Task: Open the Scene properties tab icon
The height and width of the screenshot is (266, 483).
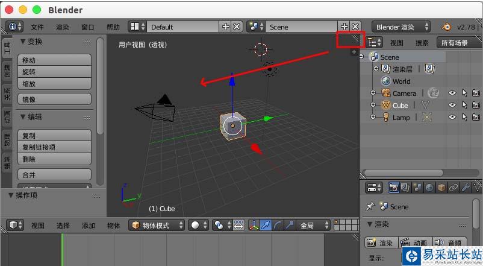Action: click(x=417, y=188)
